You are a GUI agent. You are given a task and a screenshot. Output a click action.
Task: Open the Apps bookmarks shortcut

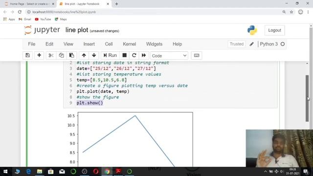[9, 19]
